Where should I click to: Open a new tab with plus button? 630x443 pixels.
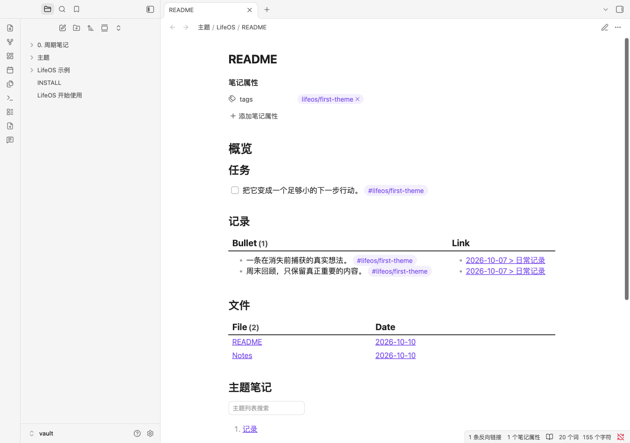click(267, 9)
